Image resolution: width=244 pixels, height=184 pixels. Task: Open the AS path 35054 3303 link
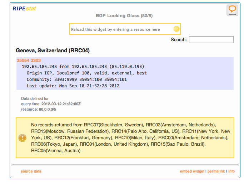click(x=29, y=60)
